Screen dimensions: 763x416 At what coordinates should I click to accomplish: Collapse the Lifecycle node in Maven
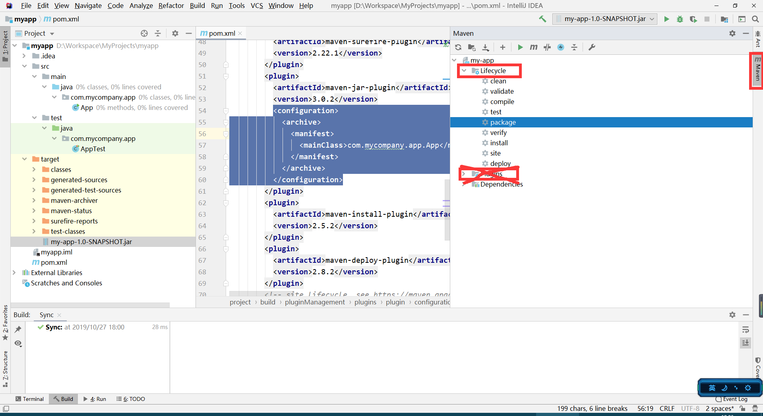pyautogui.click(x=464, y=71)
